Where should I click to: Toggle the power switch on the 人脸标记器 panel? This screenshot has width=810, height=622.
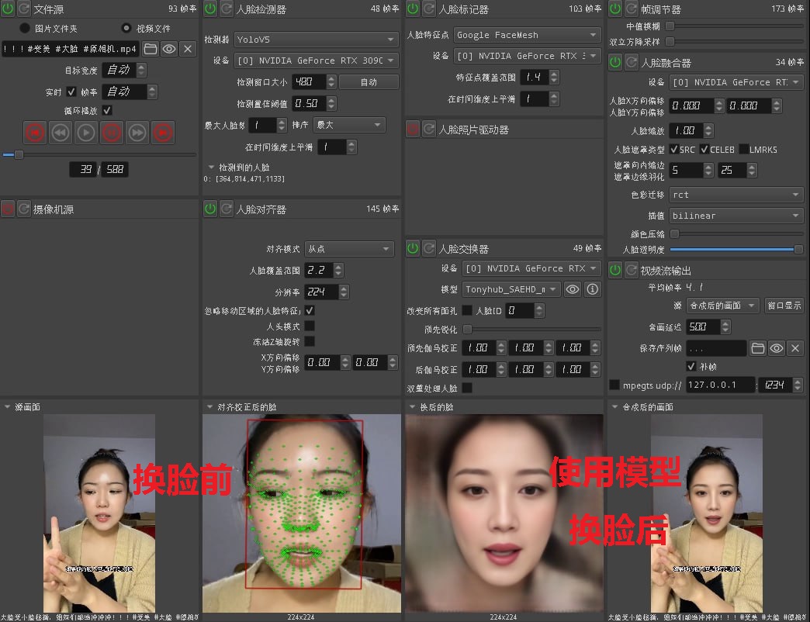pos(412,9)
